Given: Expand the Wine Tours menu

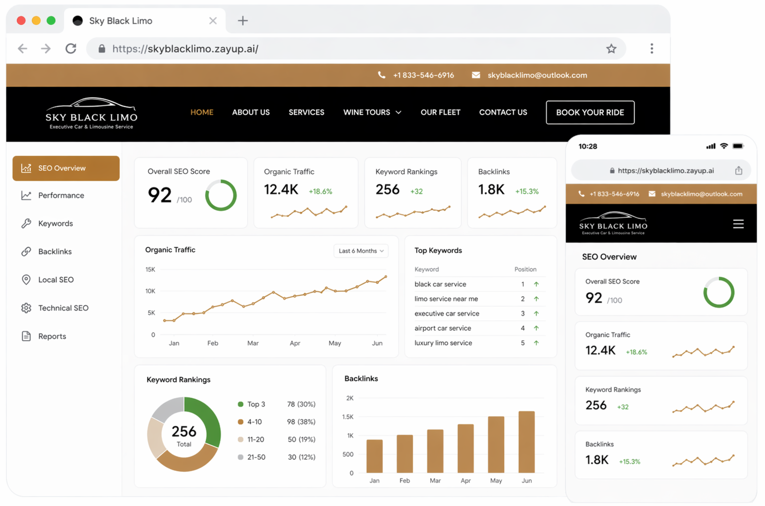Looking at the screenshot, I should (372, 113).
